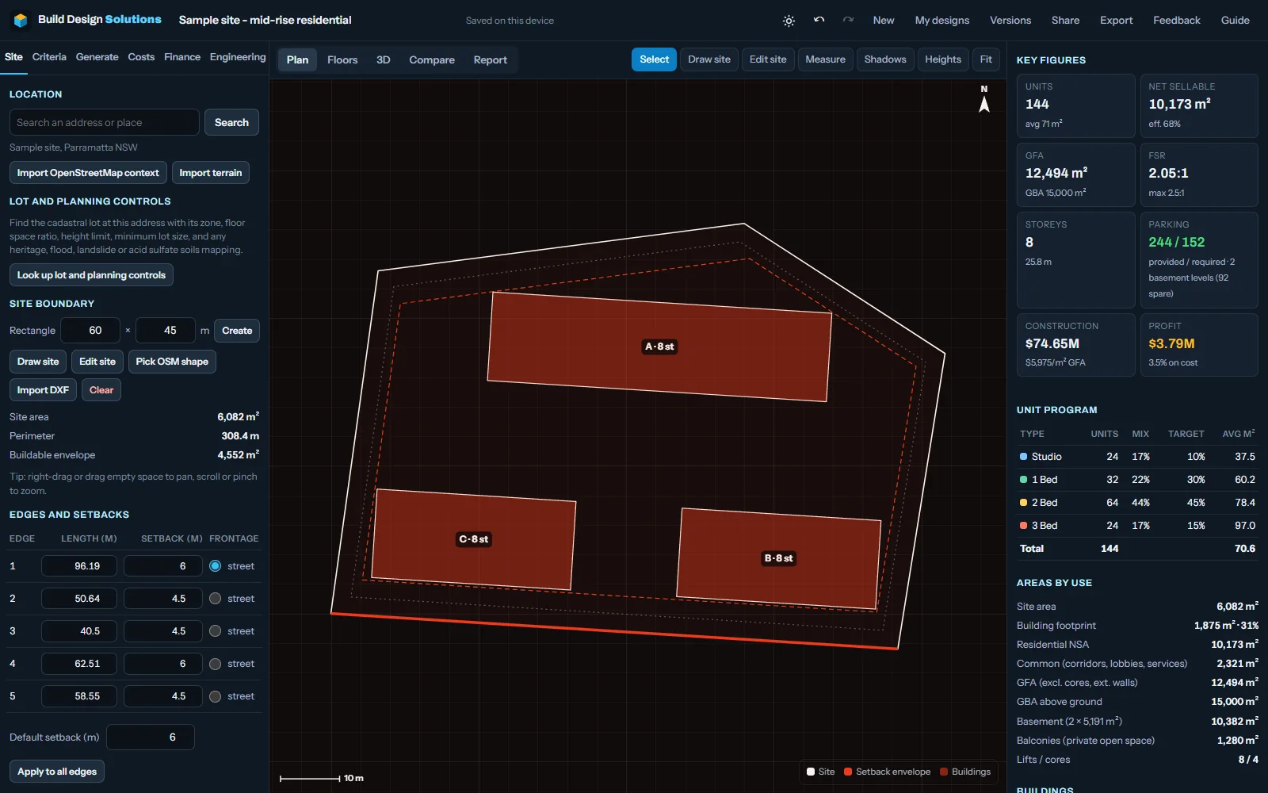1268x793 pixels.
Task: Click Draw site in left panel
Action: tap(38, 362)
